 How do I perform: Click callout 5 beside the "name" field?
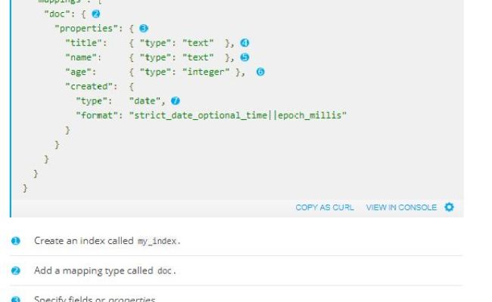244,57
